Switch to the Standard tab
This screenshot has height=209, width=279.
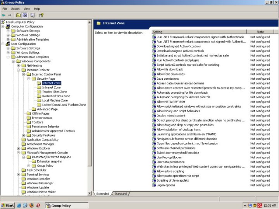(121, 194)
